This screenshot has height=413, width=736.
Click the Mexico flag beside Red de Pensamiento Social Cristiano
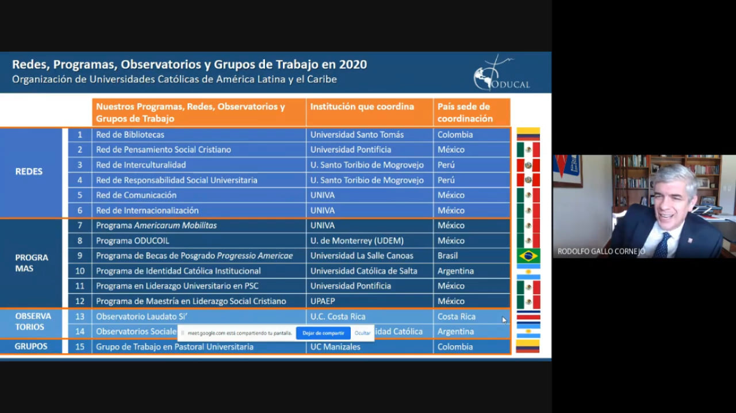tap(528, 150)
